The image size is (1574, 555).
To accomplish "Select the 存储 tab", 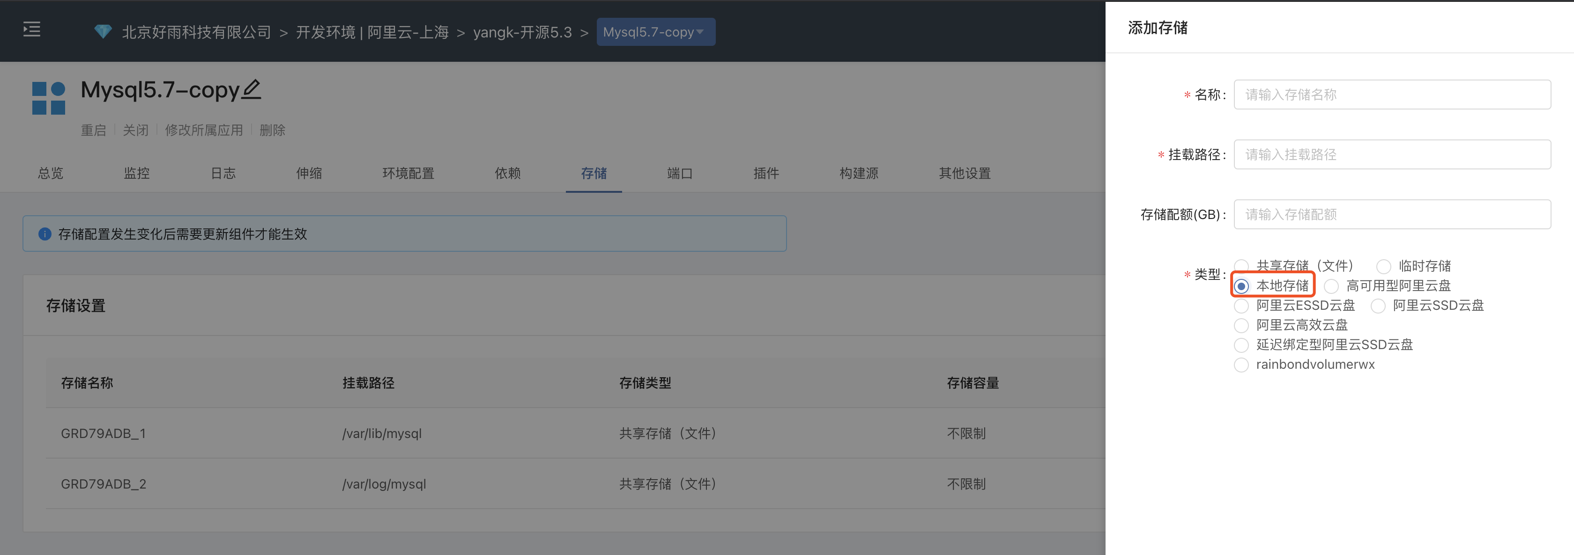I will coord(594,174).
